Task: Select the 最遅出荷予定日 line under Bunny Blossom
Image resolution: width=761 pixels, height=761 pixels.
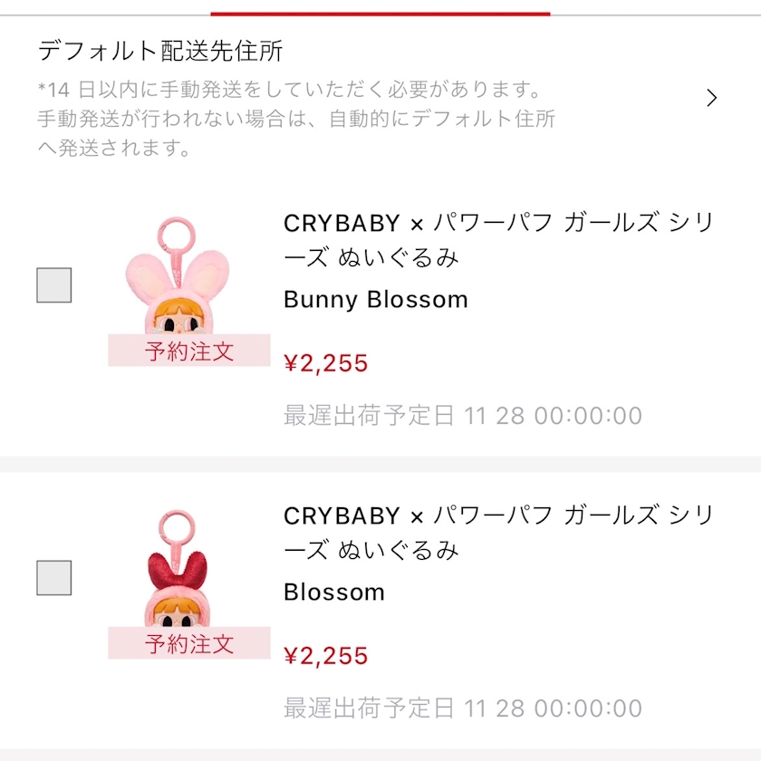Action: (x=463, y=416)
